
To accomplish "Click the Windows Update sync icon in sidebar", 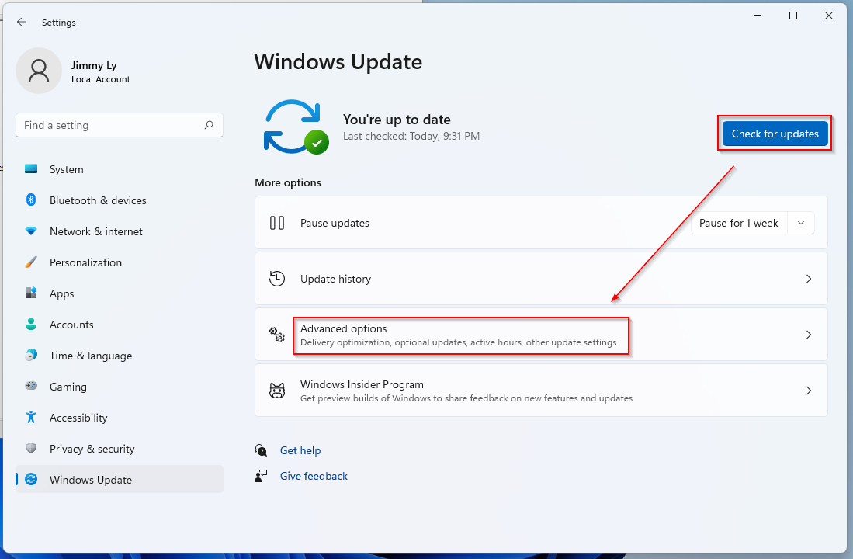I will [31, 479].
